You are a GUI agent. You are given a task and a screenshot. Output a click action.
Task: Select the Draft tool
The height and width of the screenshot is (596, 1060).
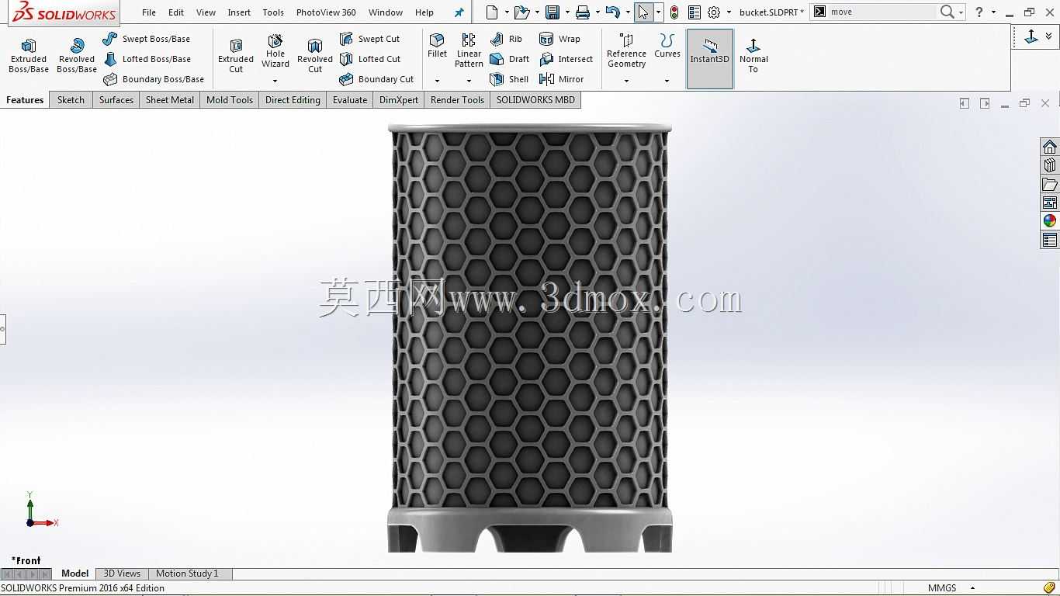pos(509,59)
